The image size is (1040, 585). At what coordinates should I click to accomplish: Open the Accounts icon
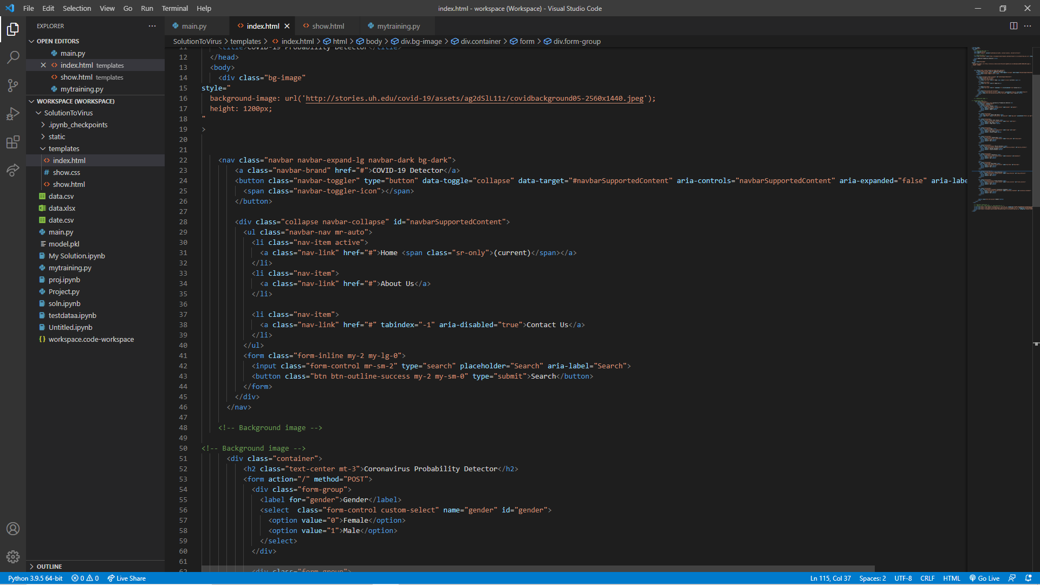(13, 529)
